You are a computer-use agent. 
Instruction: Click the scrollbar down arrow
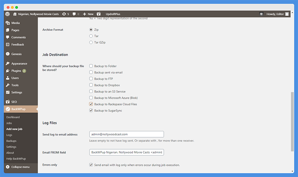point(292,171)
